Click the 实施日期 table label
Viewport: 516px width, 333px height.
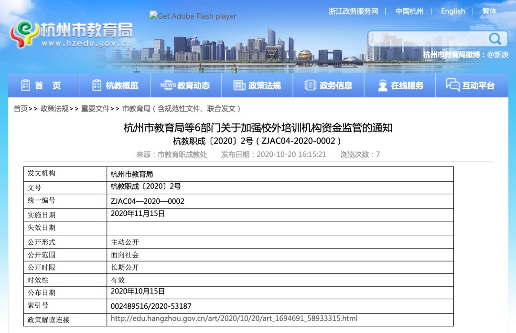[x=42, y=215]
